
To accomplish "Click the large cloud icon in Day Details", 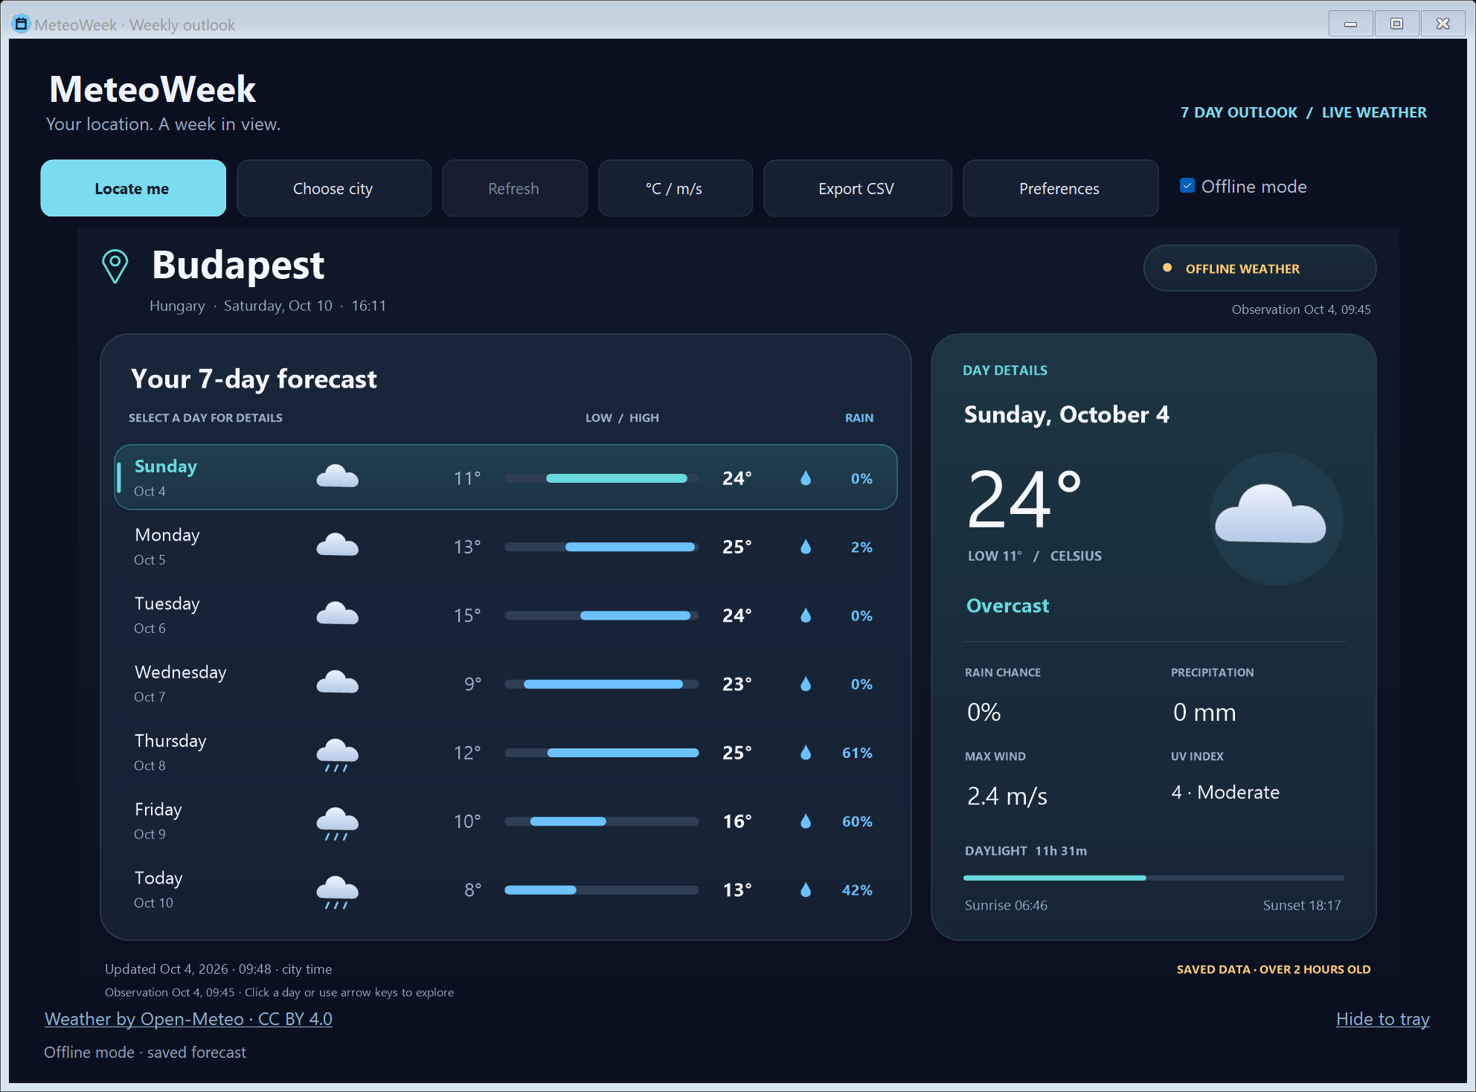I will coord(1271,515).
